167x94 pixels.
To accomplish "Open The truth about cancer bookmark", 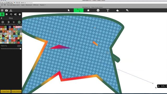I will click(x=13, y=5).
